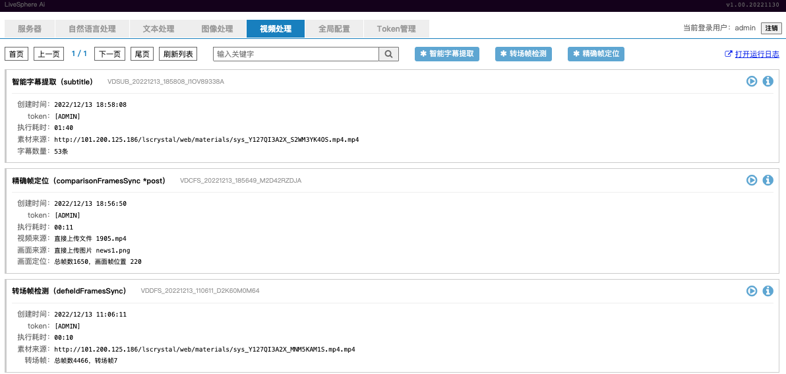Run the comparisonFramesSync task play icon

752,180
